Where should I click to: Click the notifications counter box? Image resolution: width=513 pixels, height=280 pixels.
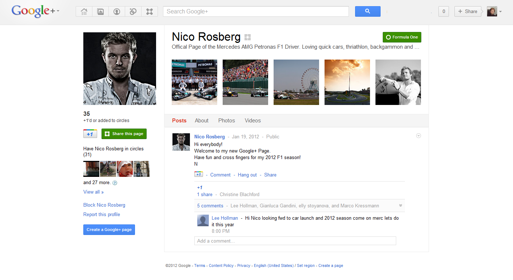[x=443, y=12]
